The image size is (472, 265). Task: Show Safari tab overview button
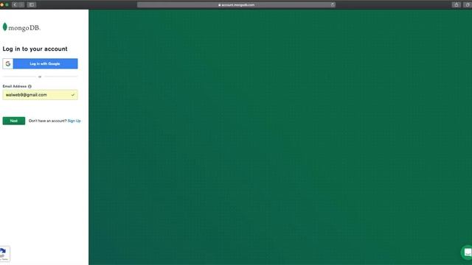coord(468,4)
